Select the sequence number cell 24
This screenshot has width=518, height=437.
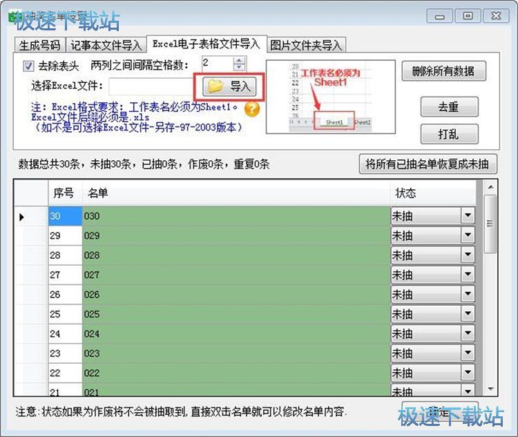tap(65, 333)
